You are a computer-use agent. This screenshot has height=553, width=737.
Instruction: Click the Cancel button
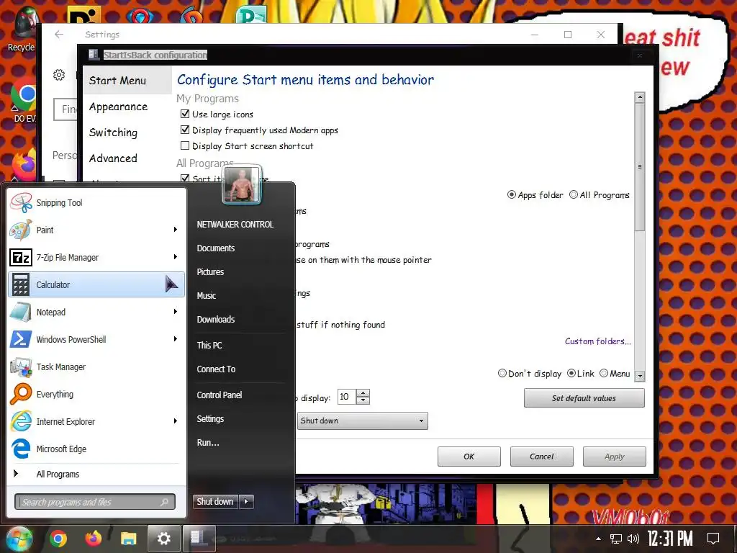(x=542, y=457)
